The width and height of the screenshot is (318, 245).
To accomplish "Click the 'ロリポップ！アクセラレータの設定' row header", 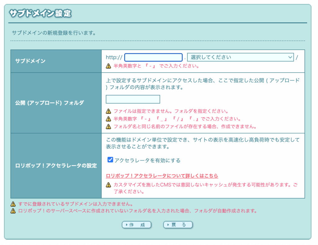I will tap(56, 166).
